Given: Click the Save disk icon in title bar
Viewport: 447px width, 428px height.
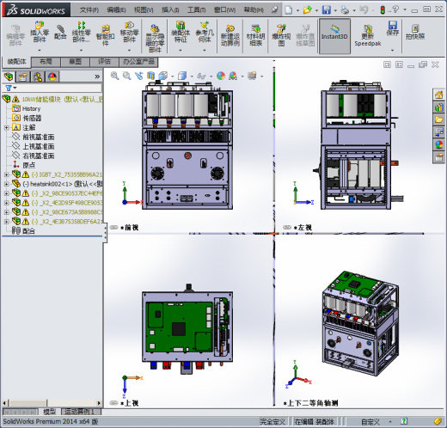Looking at the screenshot, I should tap(327, 10).
